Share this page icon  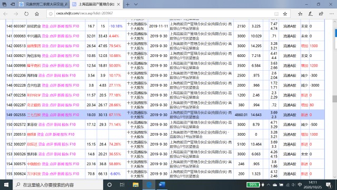click(x=321, y=14)
